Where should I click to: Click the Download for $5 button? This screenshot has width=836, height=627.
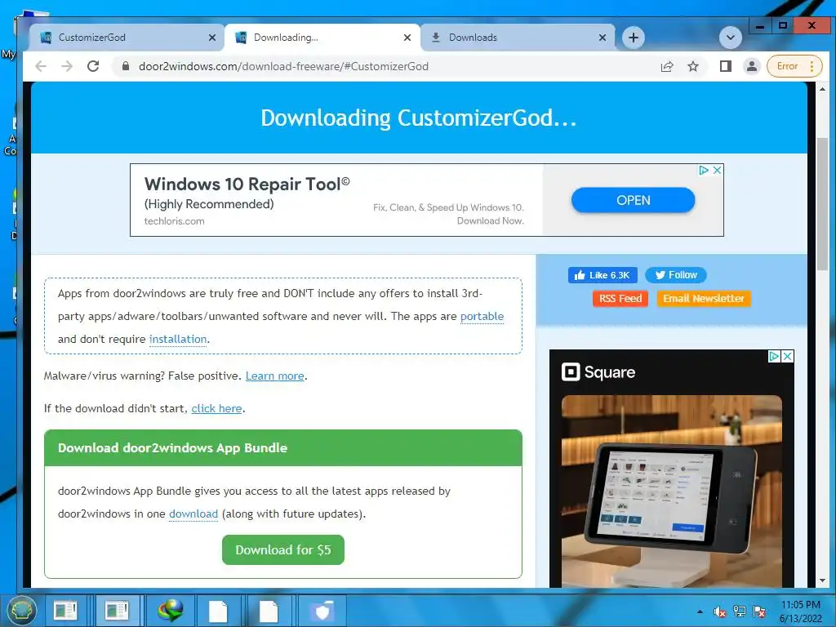point(283,549)
